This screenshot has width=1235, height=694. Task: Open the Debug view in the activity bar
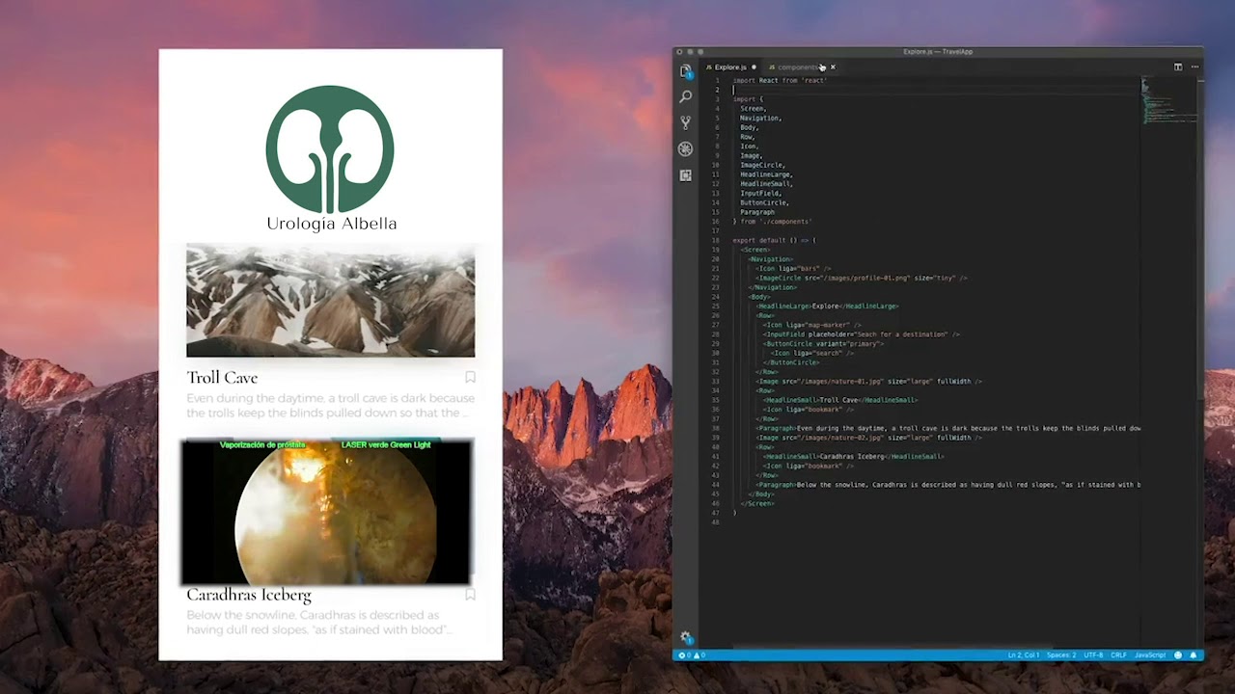tap(685, 148)
